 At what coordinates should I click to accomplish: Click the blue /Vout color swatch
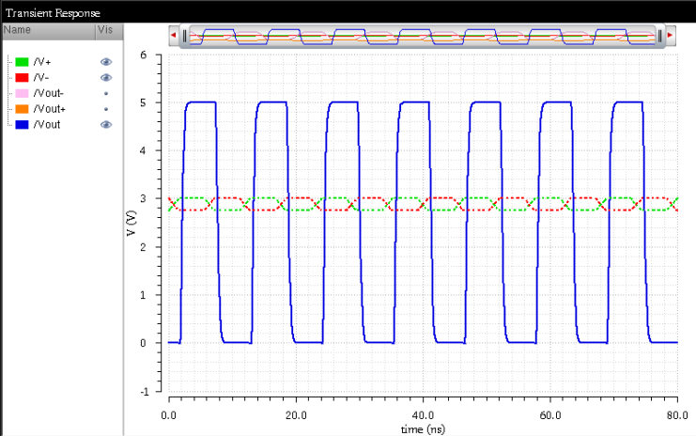(x=22, y=124)
